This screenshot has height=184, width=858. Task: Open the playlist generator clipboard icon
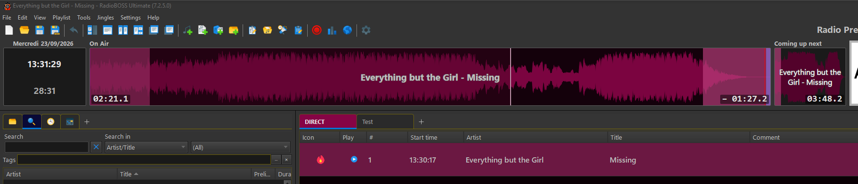tap(252, 30)
